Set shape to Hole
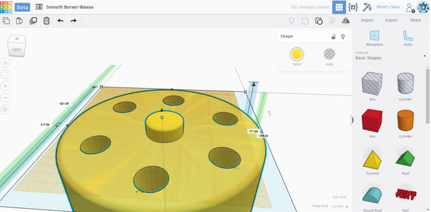The height and width of the screenshot is (212, 431). [329, 54]
